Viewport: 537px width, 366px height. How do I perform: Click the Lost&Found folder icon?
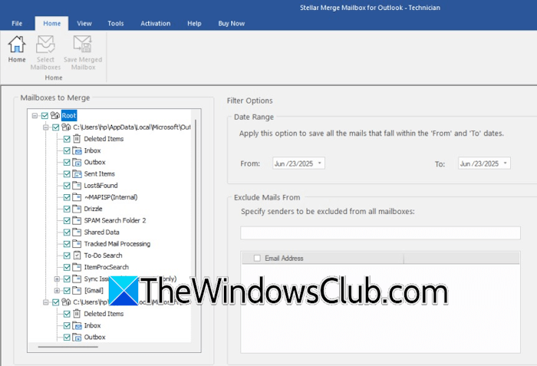click(77, 186)
